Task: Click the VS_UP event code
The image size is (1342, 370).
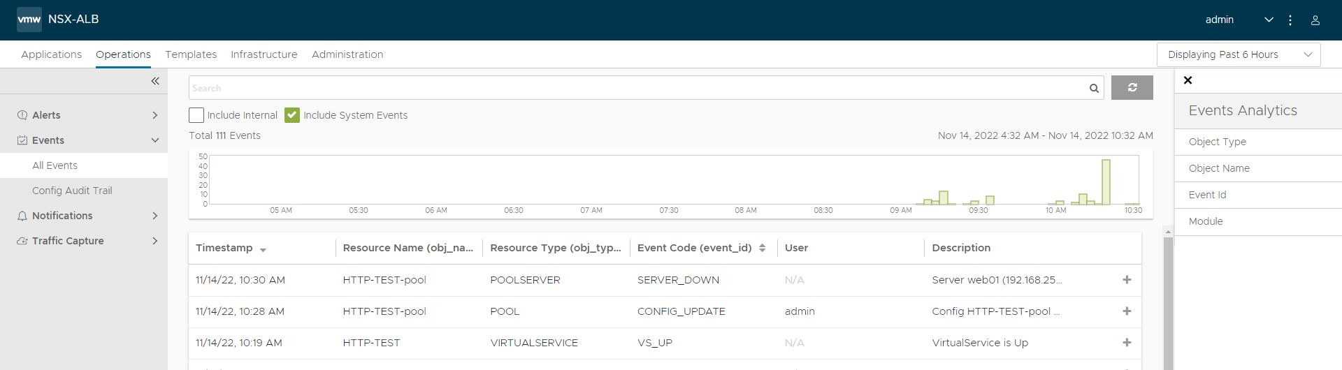Action: (655, 343)
